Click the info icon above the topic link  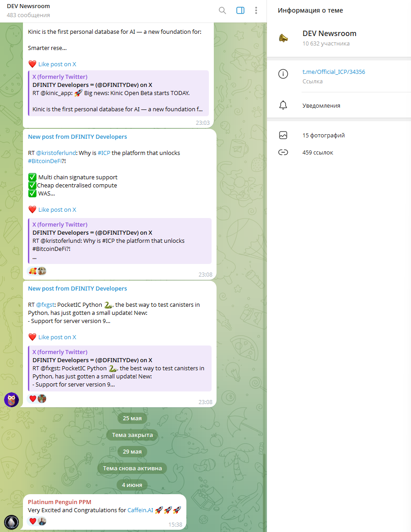tap(283, 74)
